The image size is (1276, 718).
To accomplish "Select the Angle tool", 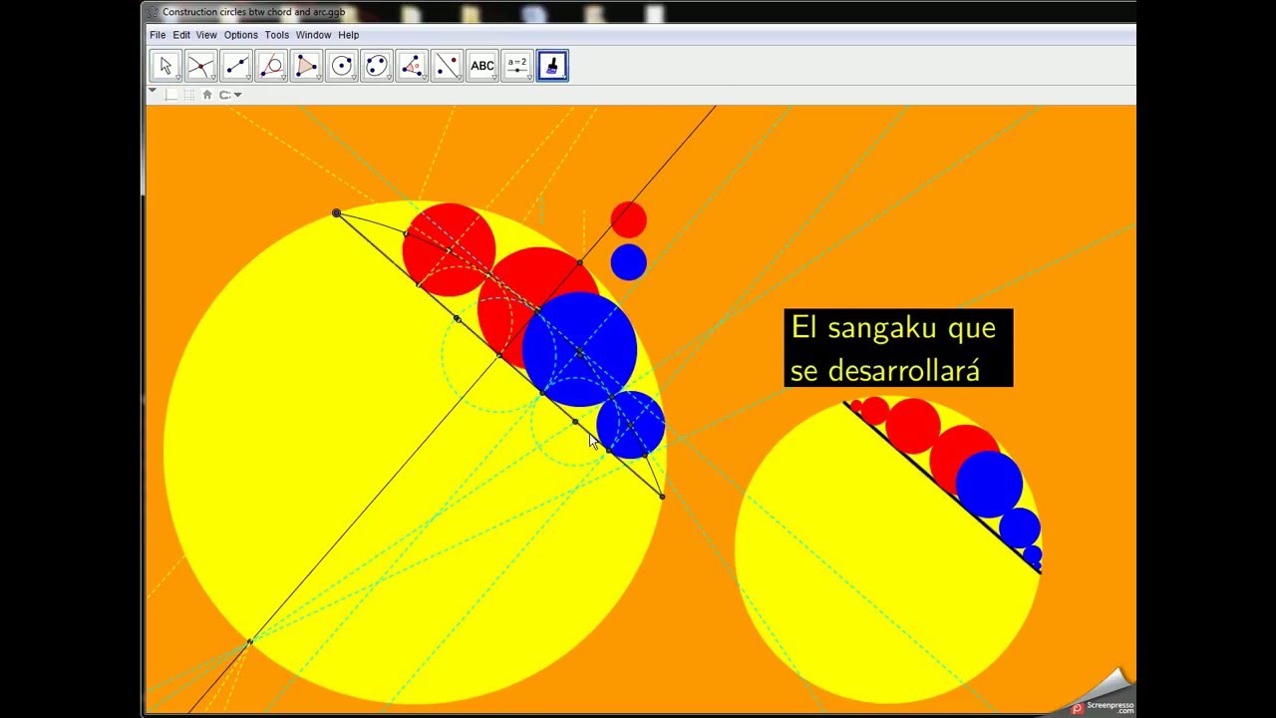I will 412,66.
